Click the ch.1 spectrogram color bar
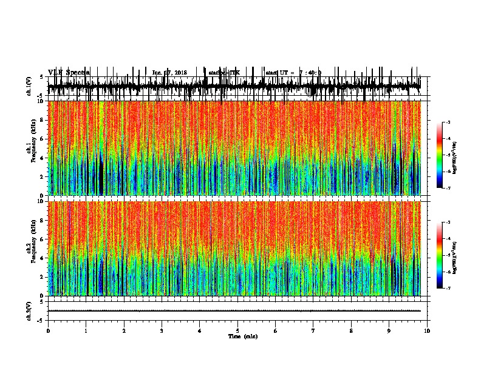 439,155
